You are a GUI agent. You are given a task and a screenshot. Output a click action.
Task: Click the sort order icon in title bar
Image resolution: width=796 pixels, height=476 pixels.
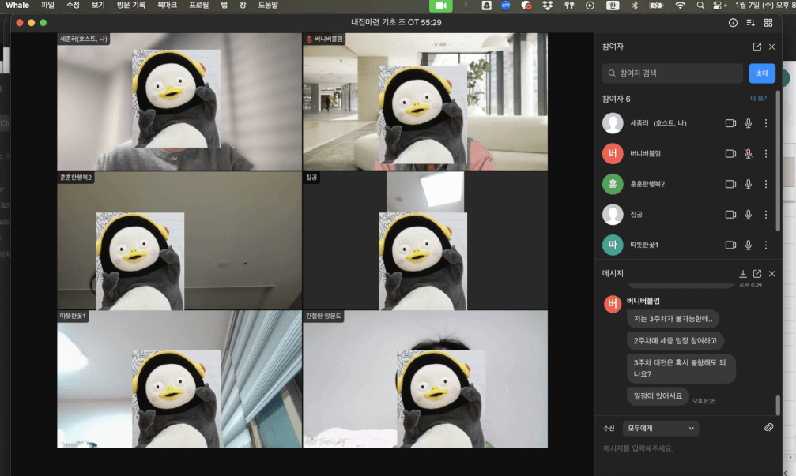(750, 23)
